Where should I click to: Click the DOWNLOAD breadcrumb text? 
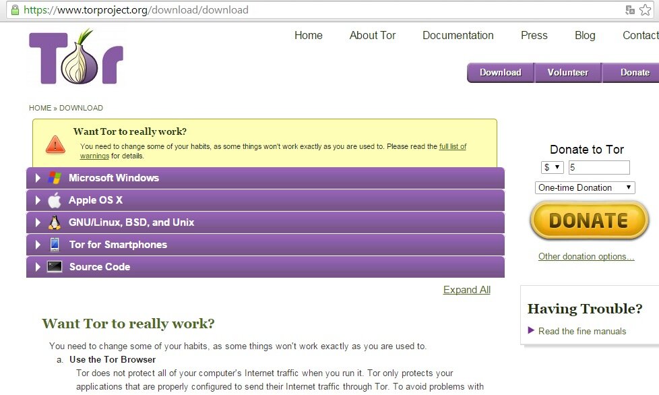[81, 108]
